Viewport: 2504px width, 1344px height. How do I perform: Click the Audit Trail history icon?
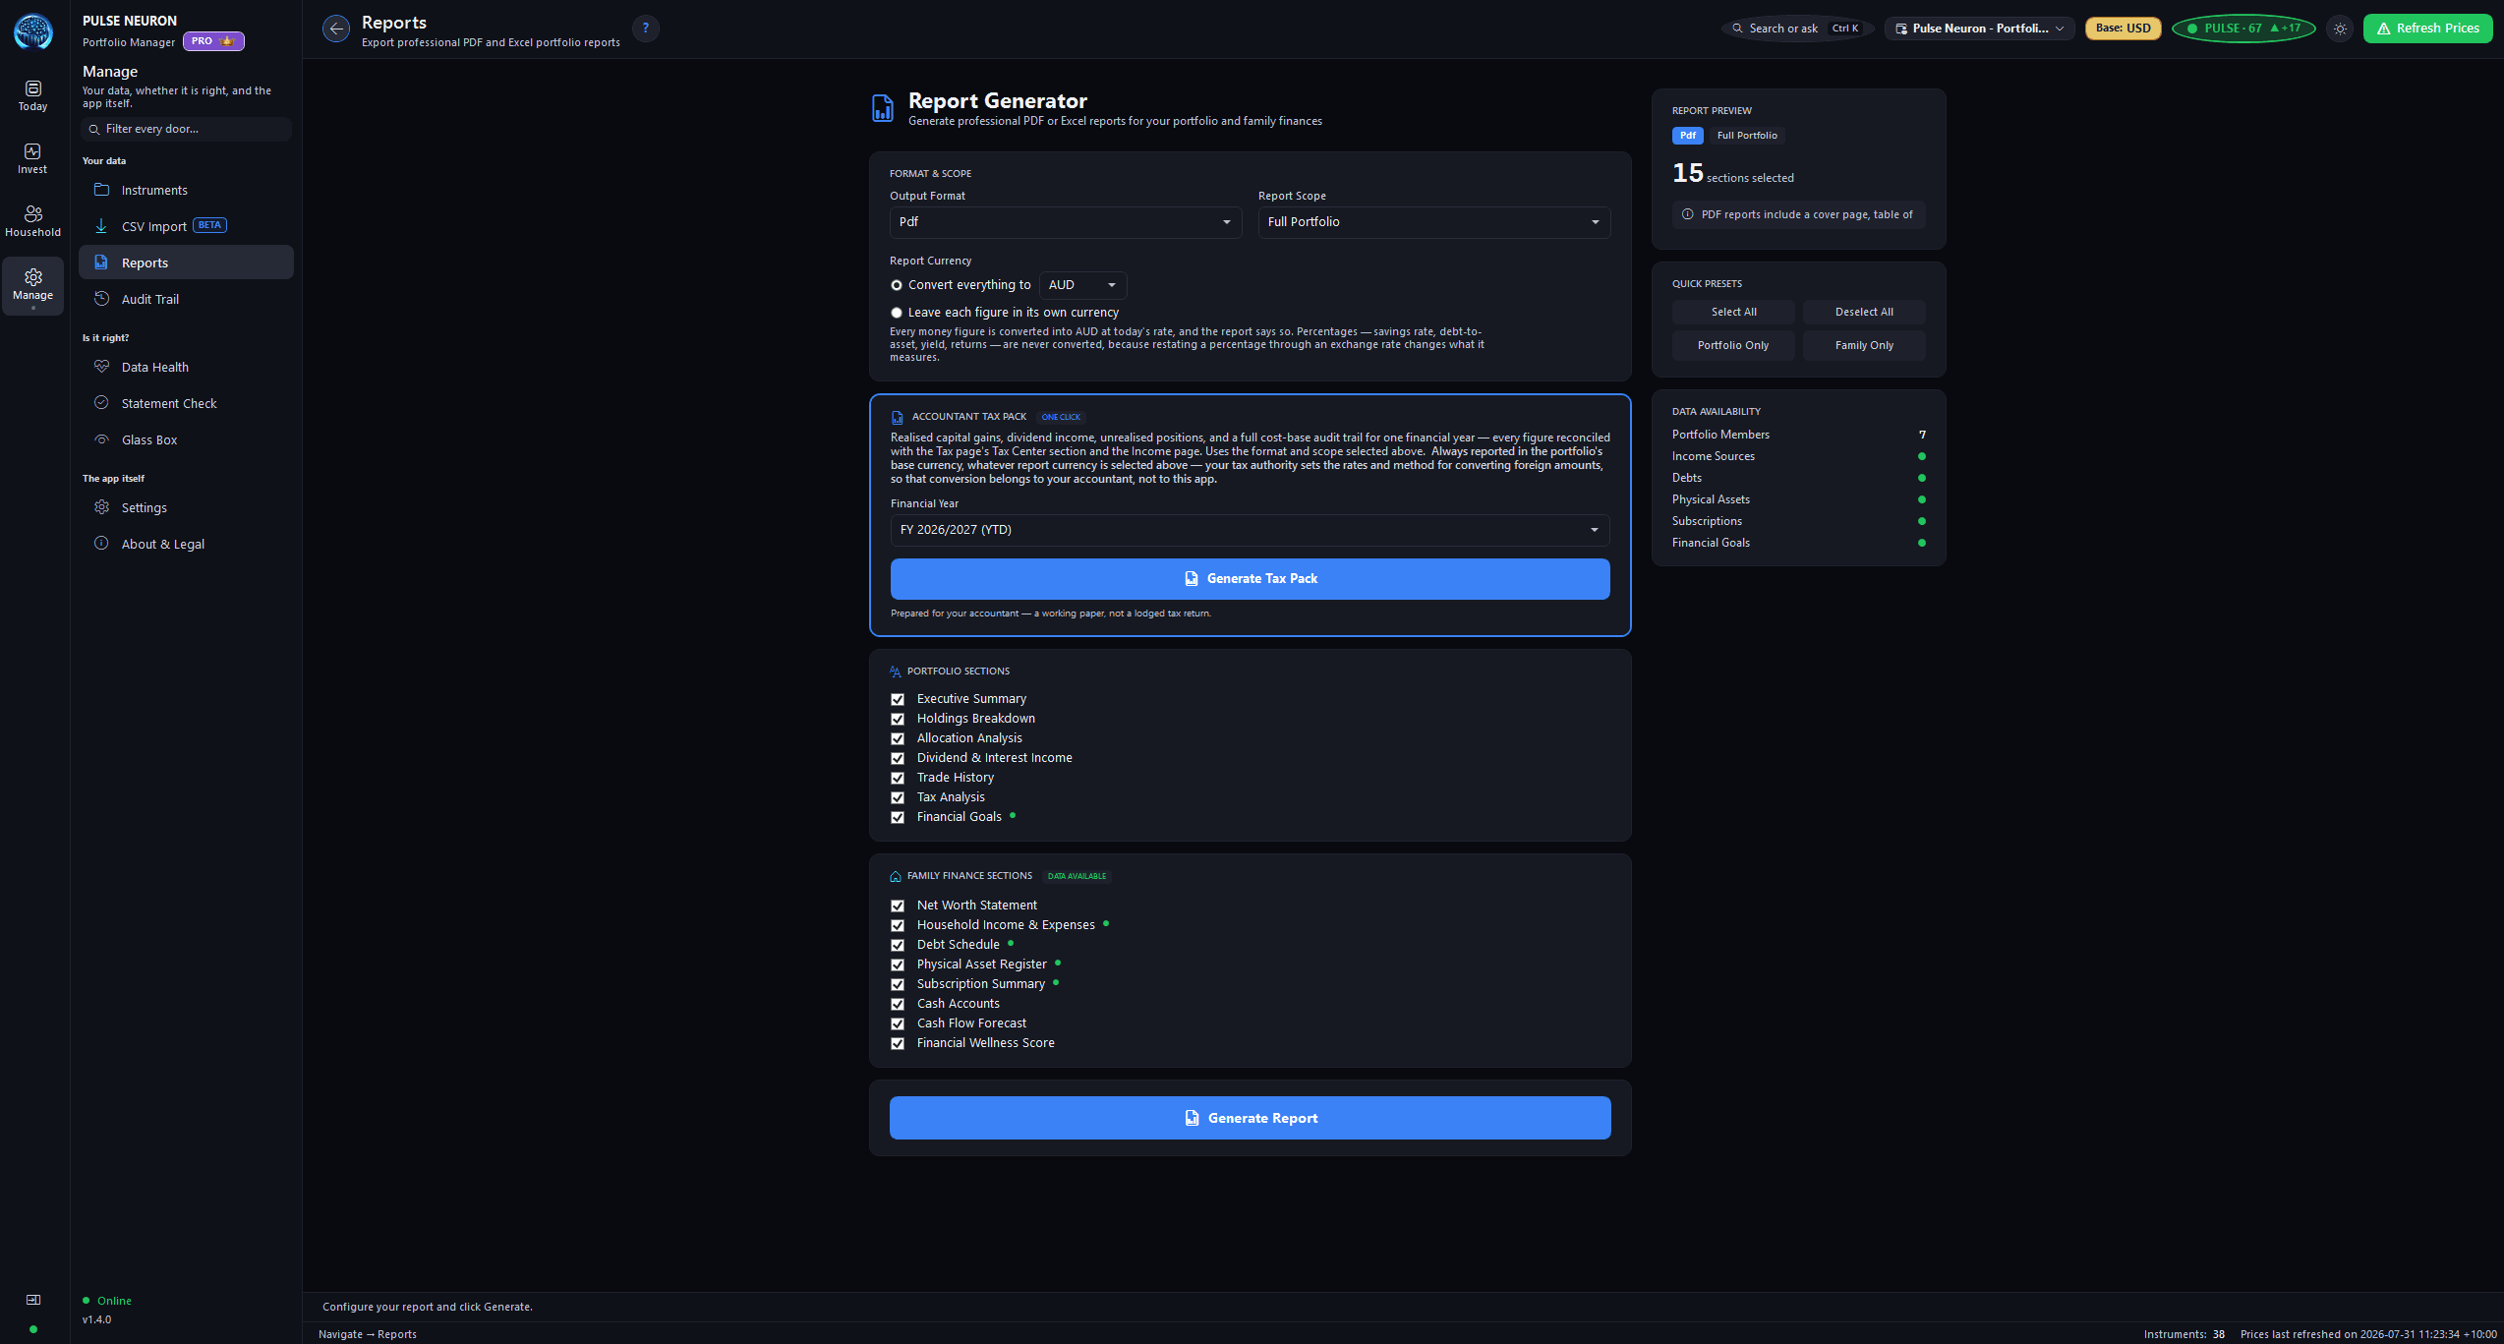click(101, 299)
